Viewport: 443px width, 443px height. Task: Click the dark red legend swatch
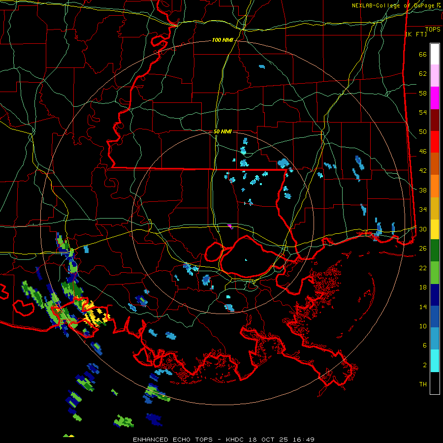(x=435, y=120)
